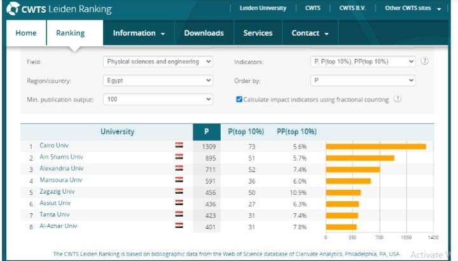Click the Egypt flag in Tanta Univ row
The width and height of the screenshot is (458, 261).
(179, 214)
